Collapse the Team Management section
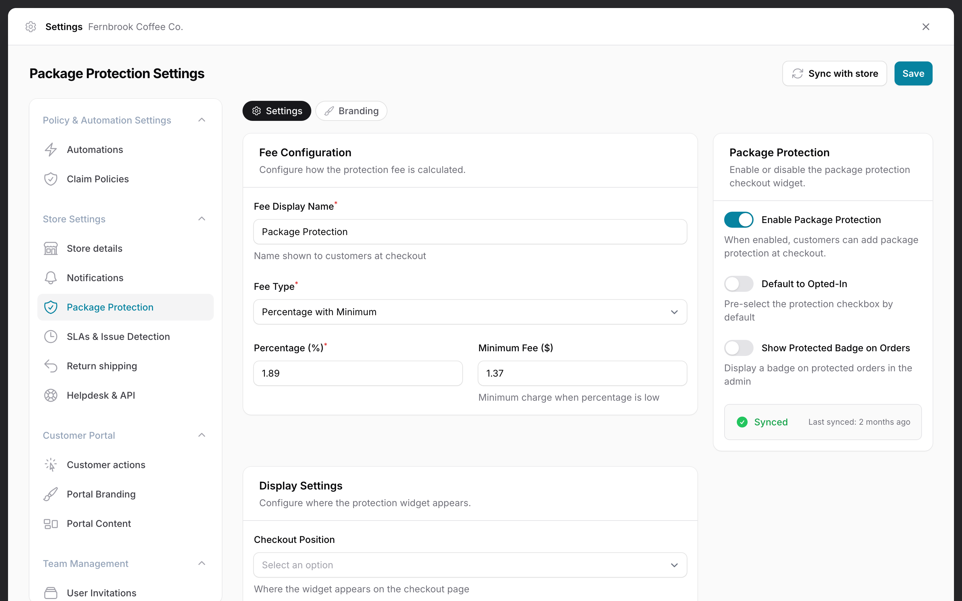The height and width of the screenshot is (601, 962). tap(201, 564)
